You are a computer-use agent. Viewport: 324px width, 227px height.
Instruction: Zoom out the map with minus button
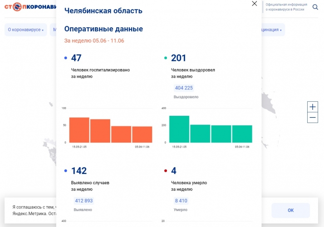click(313, 118)
